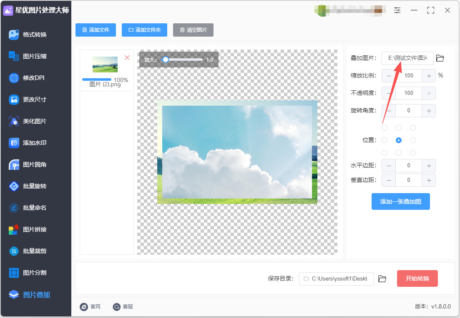The image size is (460, 318).
Task: Start conversion with 开始转换 button
Action: coord(417,278)
